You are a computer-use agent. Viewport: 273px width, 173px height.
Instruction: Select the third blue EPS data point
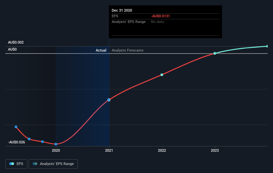pyautogui.click(x=43, y=142)
